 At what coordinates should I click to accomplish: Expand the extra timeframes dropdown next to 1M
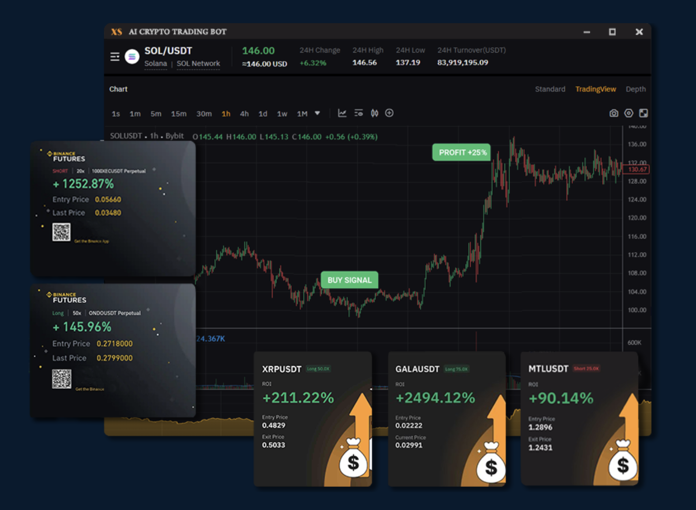(x=317, y=113)
